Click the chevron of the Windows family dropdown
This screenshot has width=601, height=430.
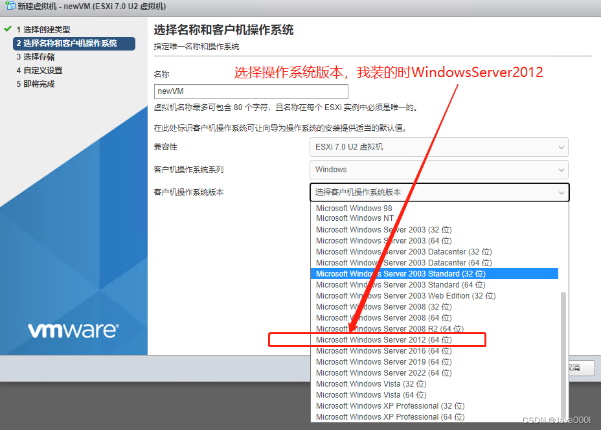[561, 170]
